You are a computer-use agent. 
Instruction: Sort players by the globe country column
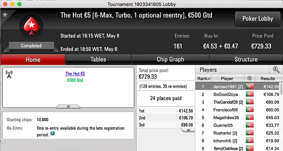click(250, 78)
